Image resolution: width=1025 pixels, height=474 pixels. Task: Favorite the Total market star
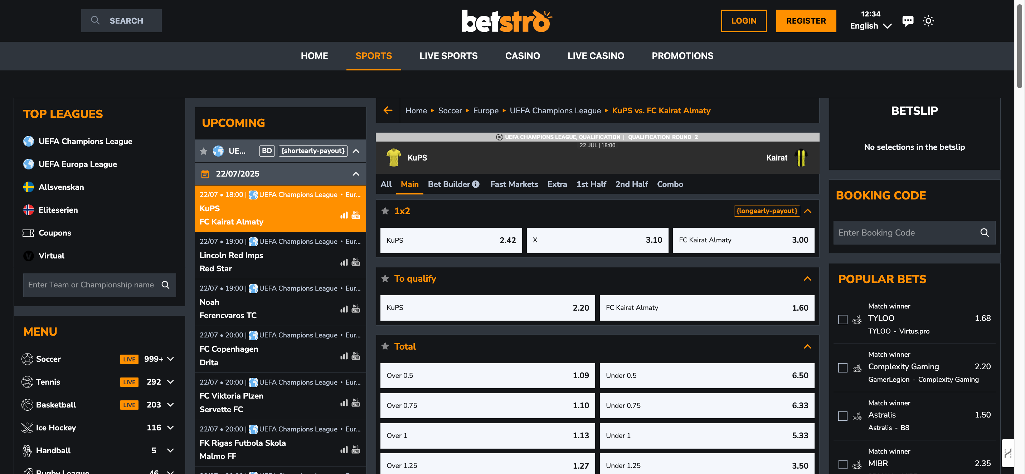385,346
